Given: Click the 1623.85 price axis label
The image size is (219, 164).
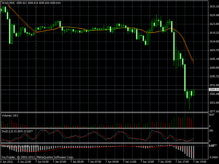Looking at the screenshot, I should click(214, 24).
